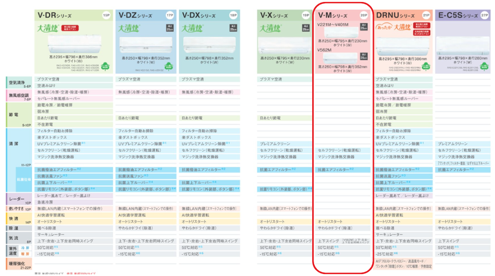This screenshot has width=495, height=276.
Task: Click the green tree eco mark in E-C5S
Action: click(x=484, y=67)
